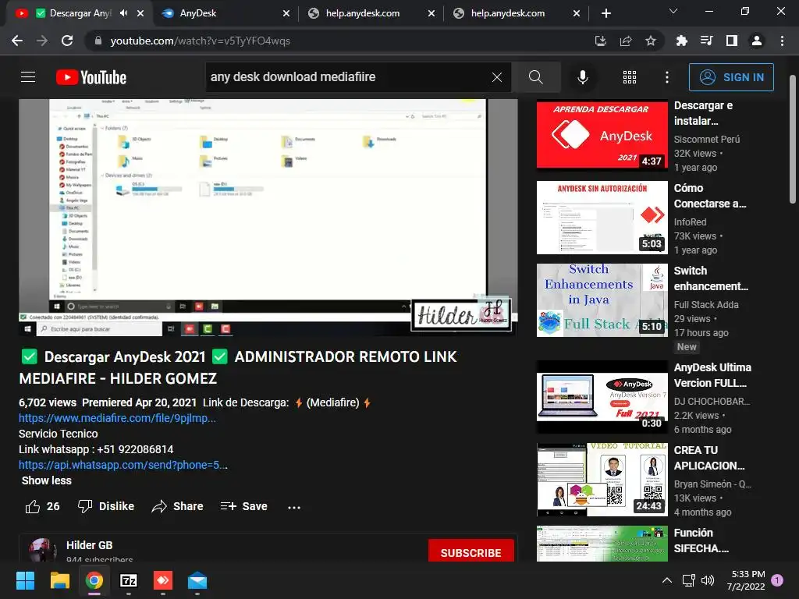Open AnyDesk from the taskbar
Screen dimensions: 799x599
163,580
